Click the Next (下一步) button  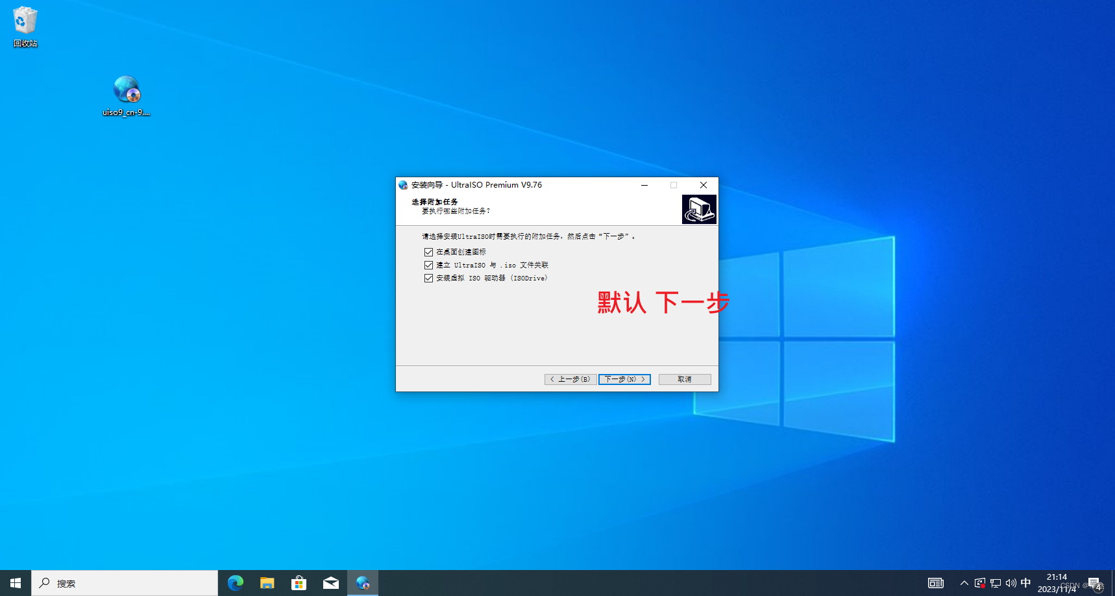[624, 379]
